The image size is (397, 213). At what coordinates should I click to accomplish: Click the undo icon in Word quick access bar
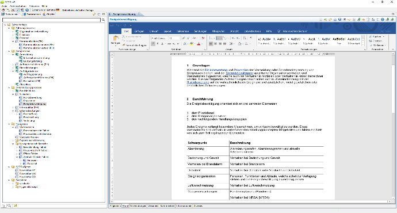click(x=118, y=25)
